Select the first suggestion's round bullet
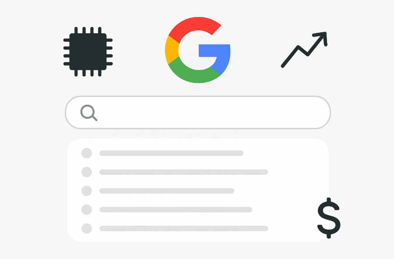 [x=87, y=153]
